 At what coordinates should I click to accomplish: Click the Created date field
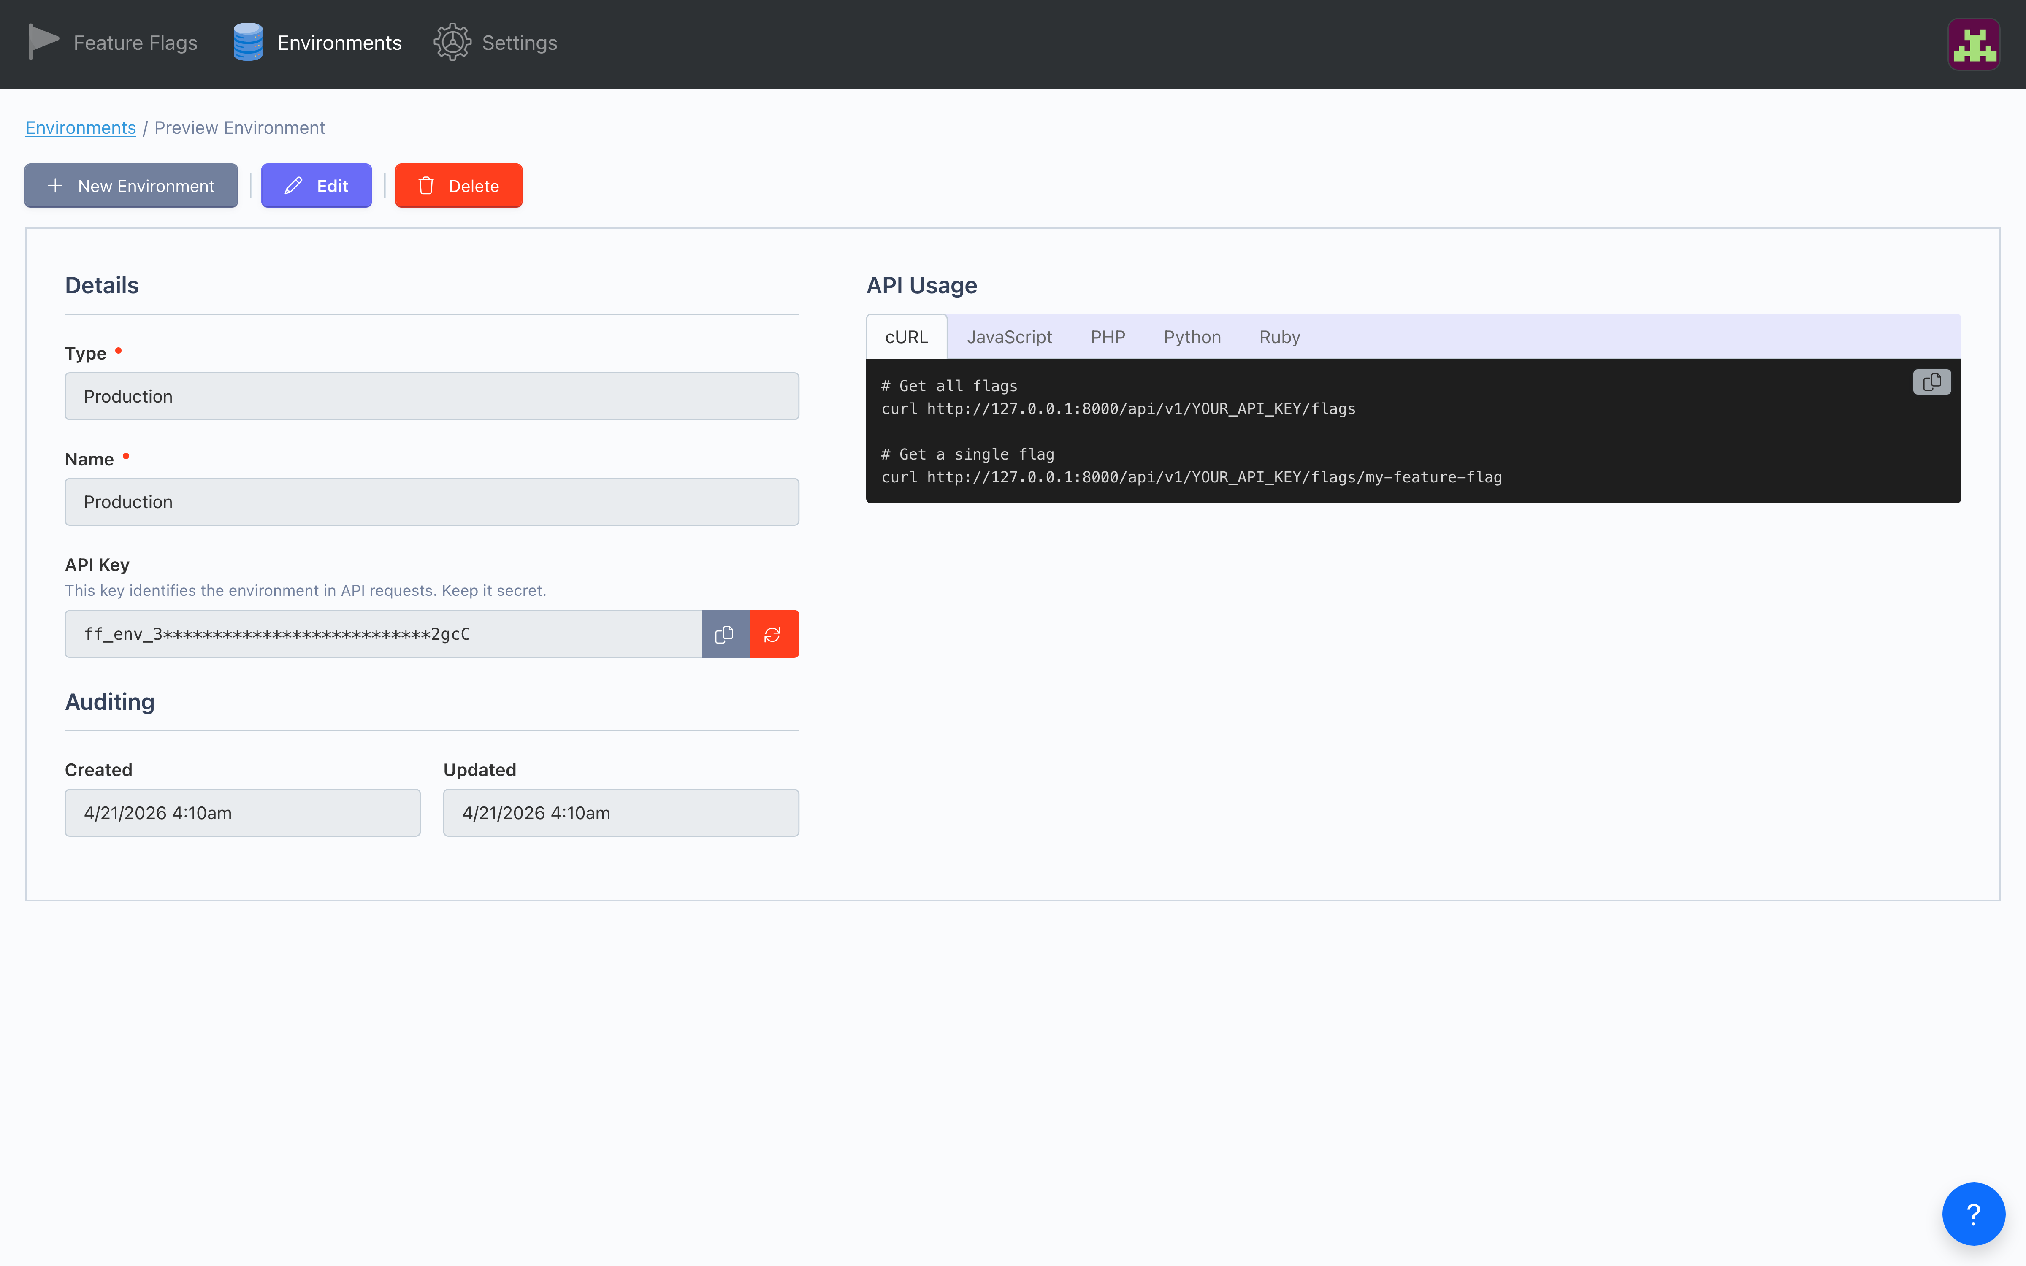tap(242, 812)
